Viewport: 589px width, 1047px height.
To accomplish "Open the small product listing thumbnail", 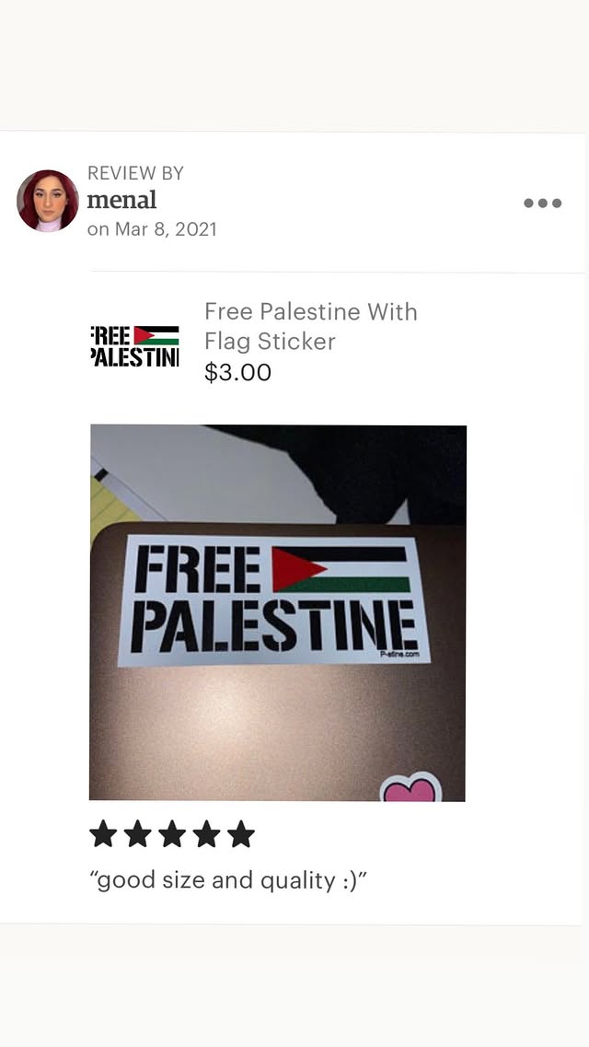I will click(x=134, y=346).
